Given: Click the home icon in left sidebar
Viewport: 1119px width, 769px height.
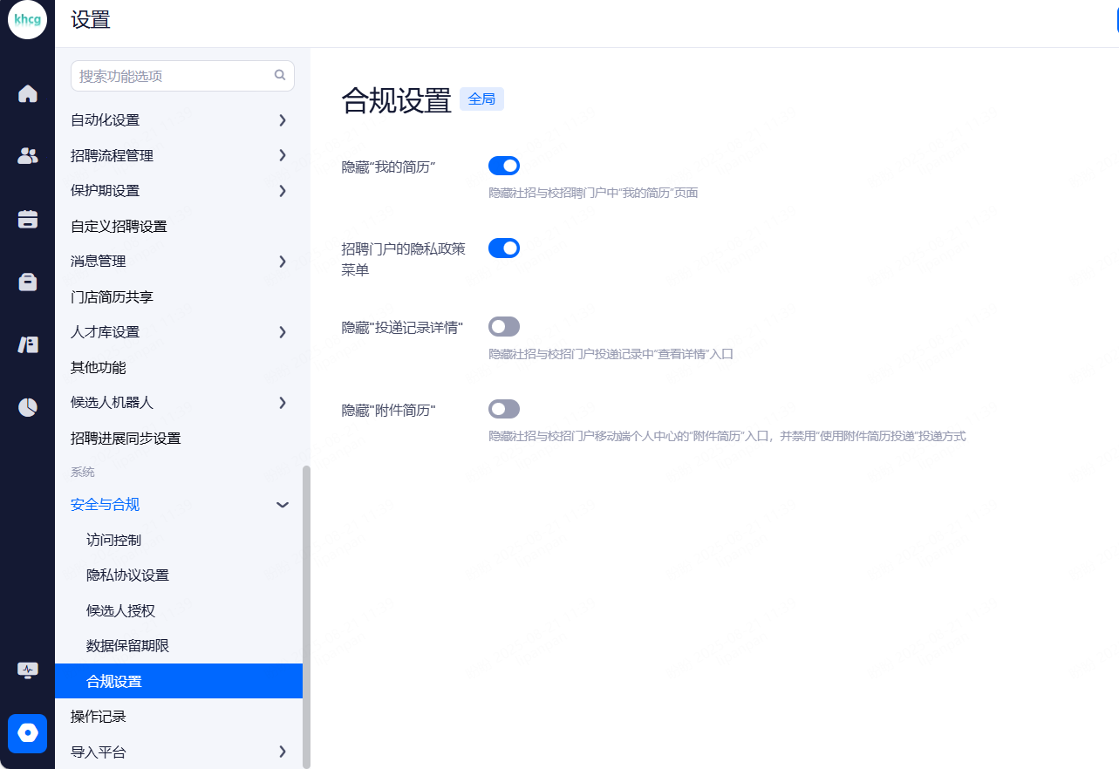Looking at the screenshot, I should [x=28, y=93].
